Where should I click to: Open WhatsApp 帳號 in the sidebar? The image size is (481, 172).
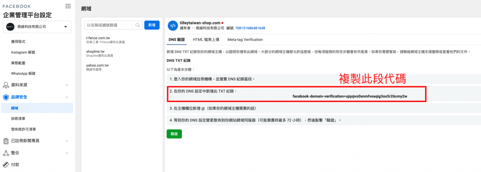(x=23, y=74)
